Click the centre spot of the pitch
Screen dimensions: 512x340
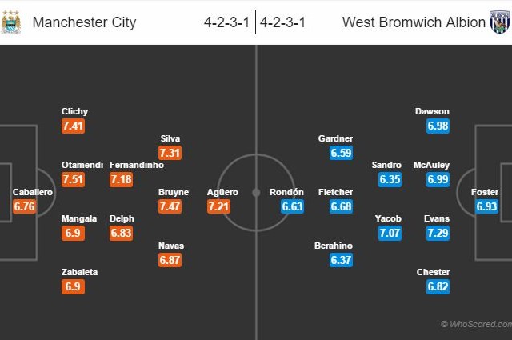(256, 193)
